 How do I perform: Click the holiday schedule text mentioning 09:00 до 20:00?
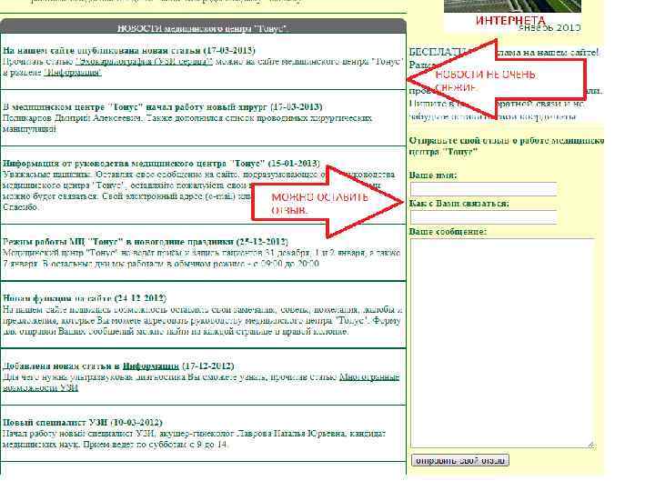coord(202,258)
